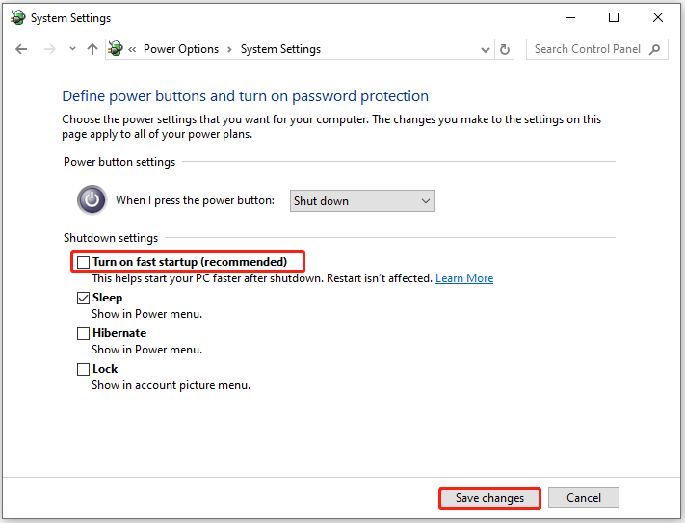Enable Turn on fast startup checkbox

(x=84, y=262)
